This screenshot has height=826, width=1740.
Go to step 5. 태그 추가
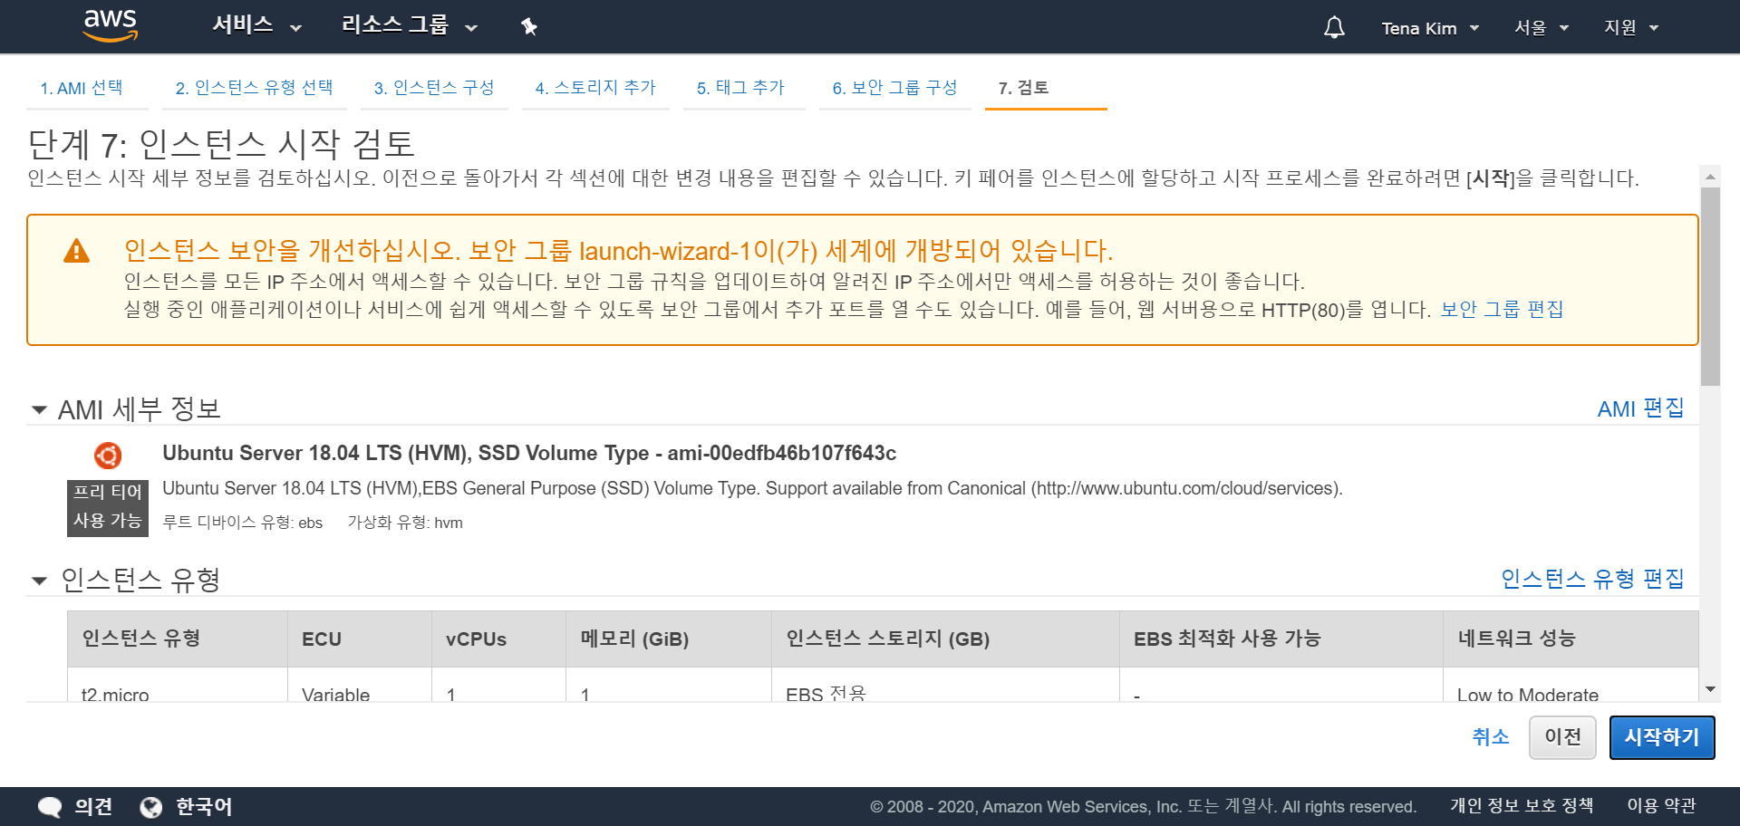[x=740, y=88]
